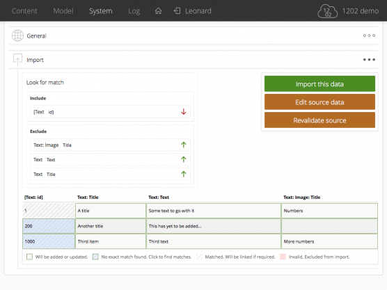Image resolution: width=387 pixels, height=290 pixels.
Task: Click the Import upload icon
Action: point(18,59)
